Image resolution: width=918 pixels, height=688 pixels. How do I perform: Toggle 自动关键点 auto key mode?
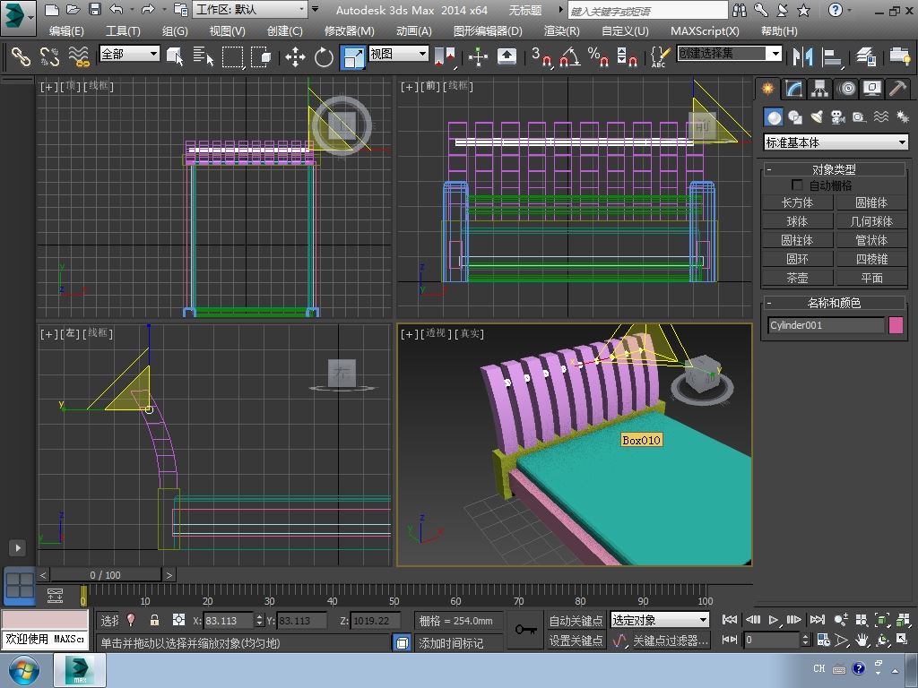pos(576,620)
